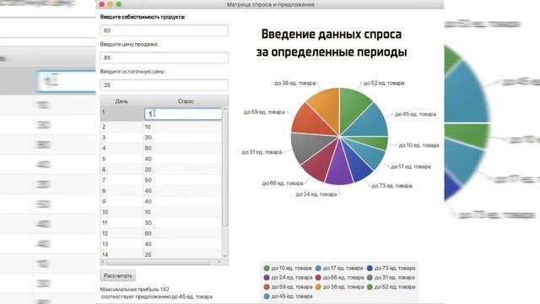Click legend dot for до 31 ед. товара
540x304 pixels.
coord(370,278)
